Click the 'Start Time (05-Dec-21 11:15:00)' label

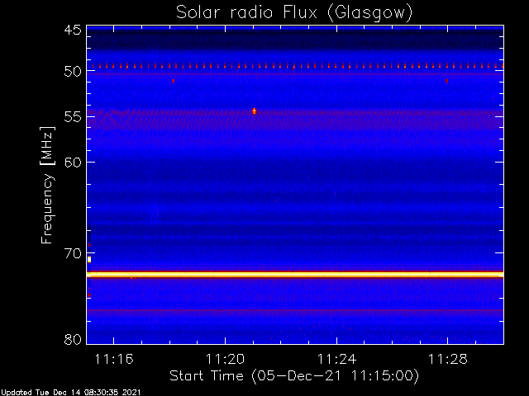coord(294,376)
